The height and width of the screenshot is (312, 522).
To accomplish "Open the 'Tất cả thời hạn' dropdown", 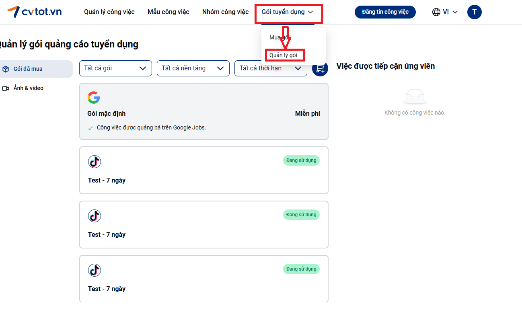I will [271, 68].
